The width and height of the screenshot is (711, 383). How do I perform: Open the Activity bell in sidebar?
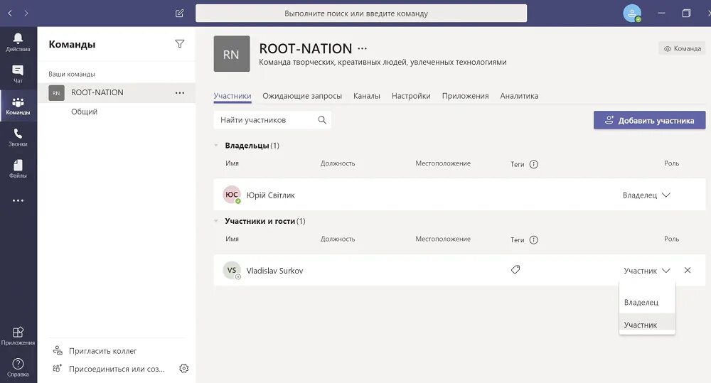pos(18,42)
